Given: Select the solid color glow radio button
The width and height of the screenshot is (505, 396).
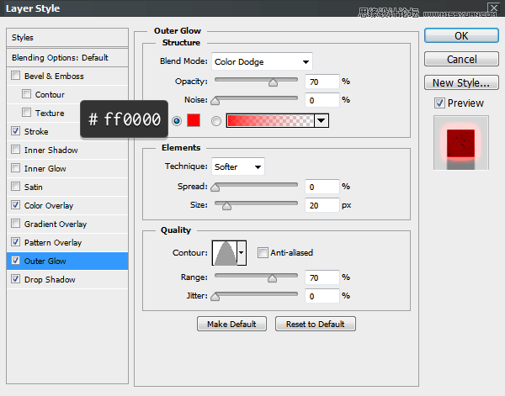Looking at the screenshot, I should click(x=177, y=121).
